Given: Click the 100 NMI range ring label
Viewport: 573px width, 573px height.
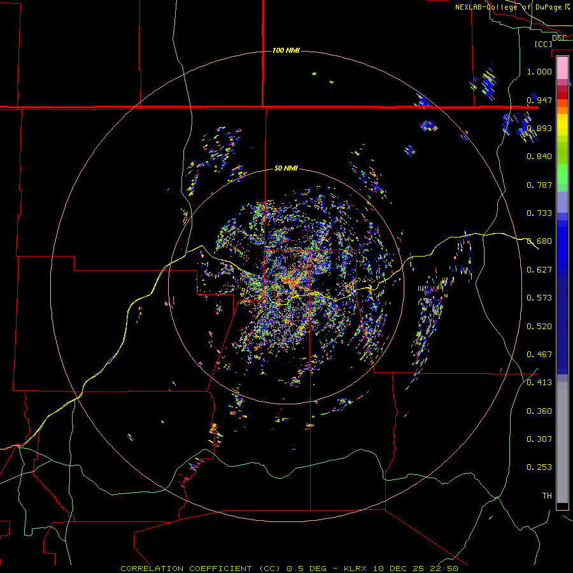Looking at the screenshot, I should [286, 50].
